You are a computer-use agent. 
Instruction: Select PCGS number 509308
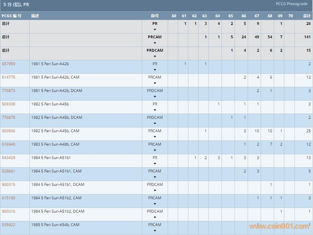click(x=8, y=104)
